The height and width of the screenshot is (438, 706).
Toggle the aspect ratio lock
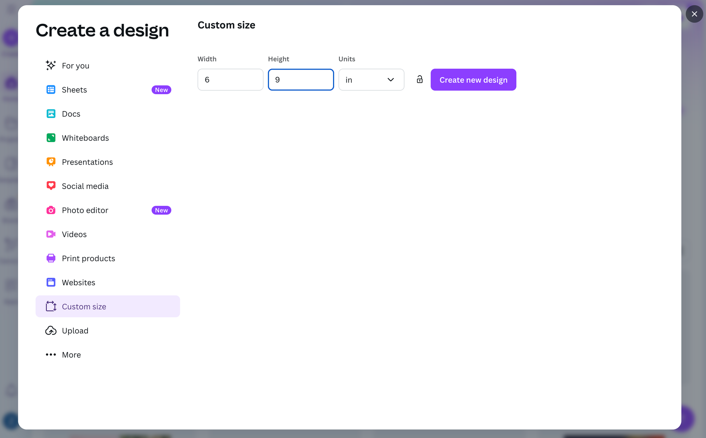(420, 79)
